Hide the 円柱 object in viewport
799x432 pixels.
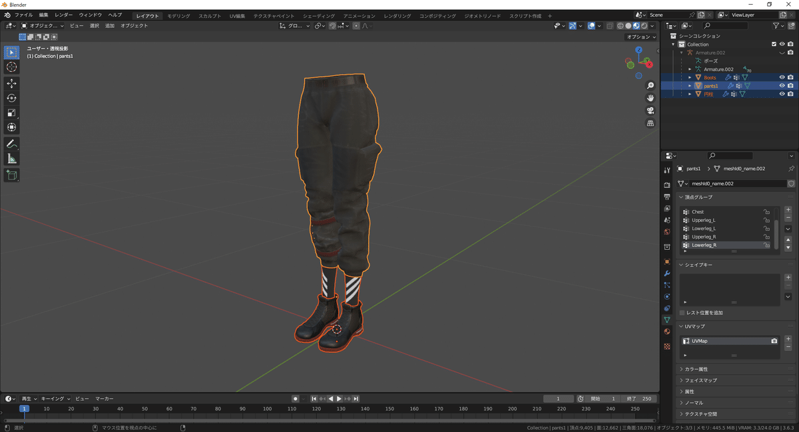(782, 94)
